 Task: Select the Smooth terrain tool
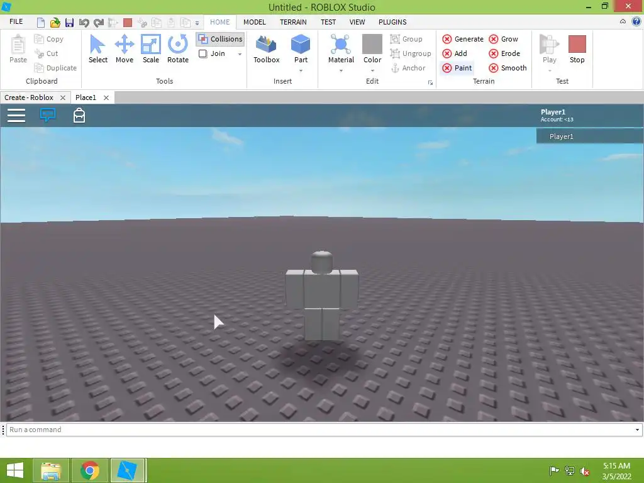click(x=508, y=68)
